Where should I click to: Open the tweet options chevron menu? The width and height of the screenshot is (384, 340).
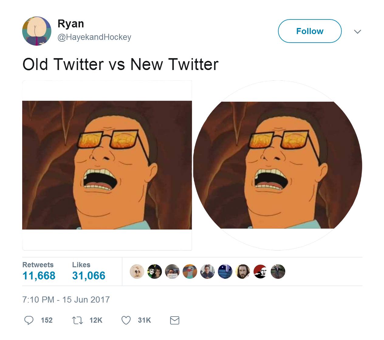point(358,31)
